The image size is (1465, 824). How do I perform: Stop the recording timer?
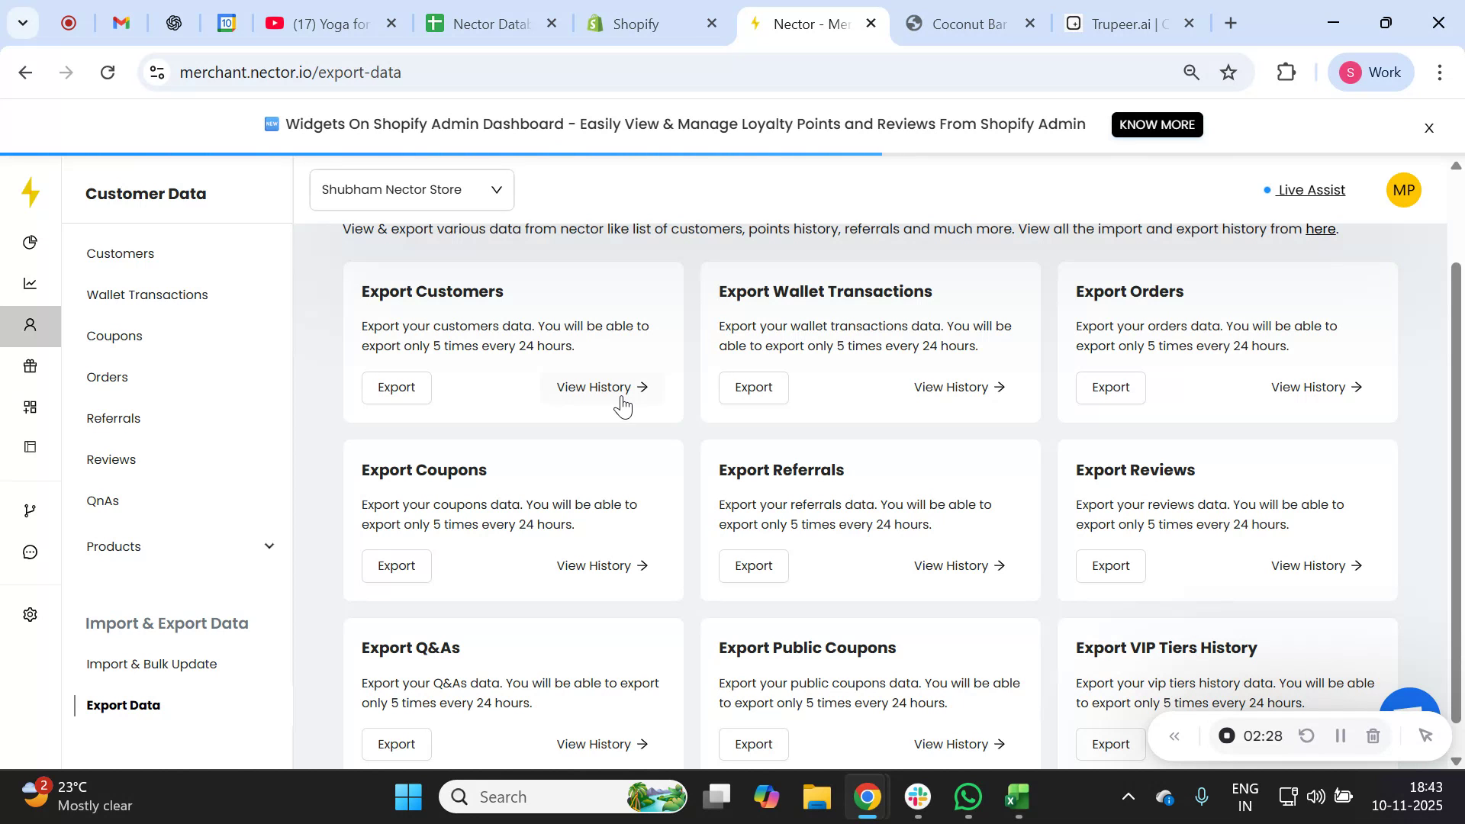click(1226, 735)
